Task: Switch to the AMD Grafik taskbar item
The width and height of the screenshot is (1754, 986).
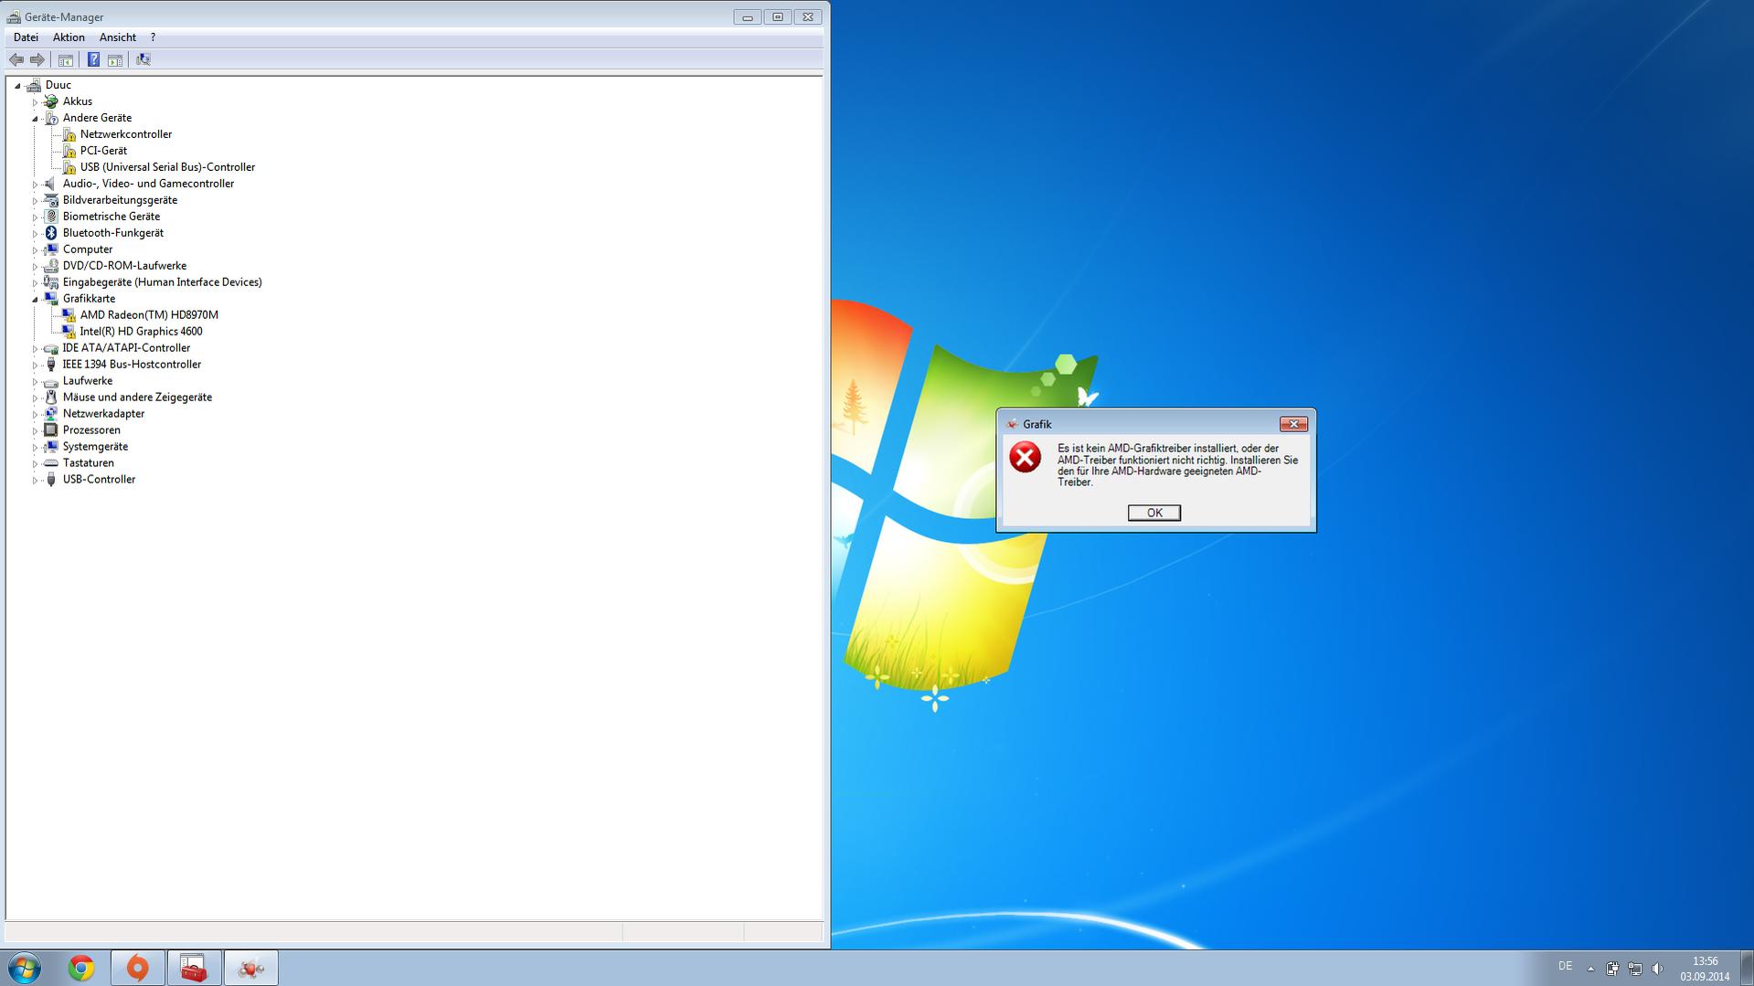Action: click(x=251, y=968)
